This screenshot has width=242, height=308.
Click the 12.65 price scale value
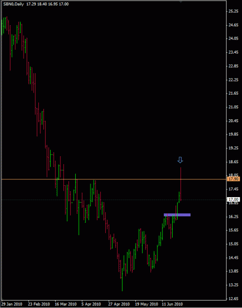[233, 299]
